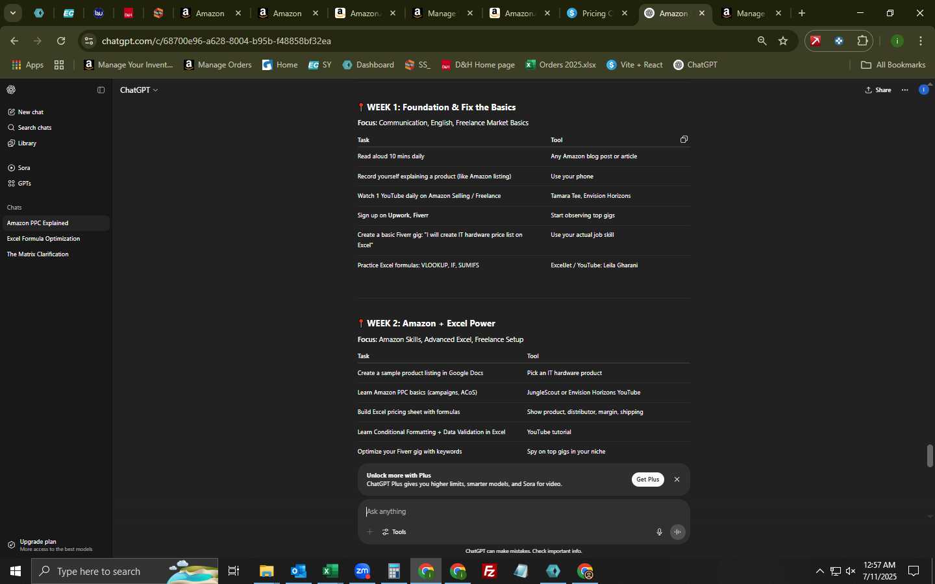This screenshot has height=584, width=935.
Task: Dismiss the Unlock more with Plus banner
Action: [677, 480]
